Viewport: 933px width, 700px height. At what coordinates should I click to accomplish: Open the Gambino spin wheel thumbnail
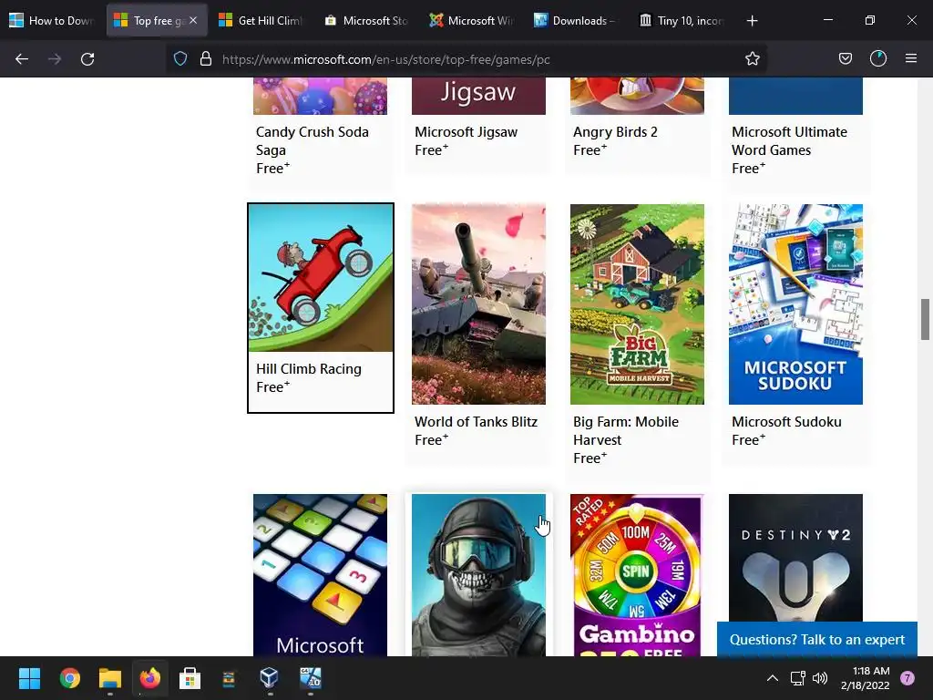click(x=637, y=575)
